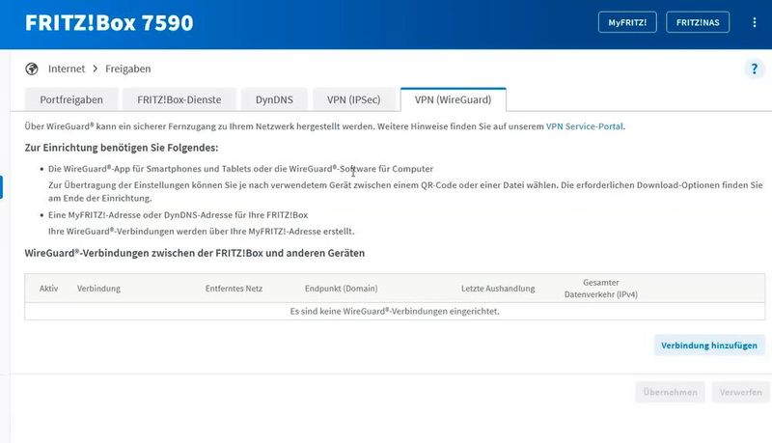Screen dimensions: 772x443
Task: Open the VPN Service-Portal link
Action: coord(585,126)
